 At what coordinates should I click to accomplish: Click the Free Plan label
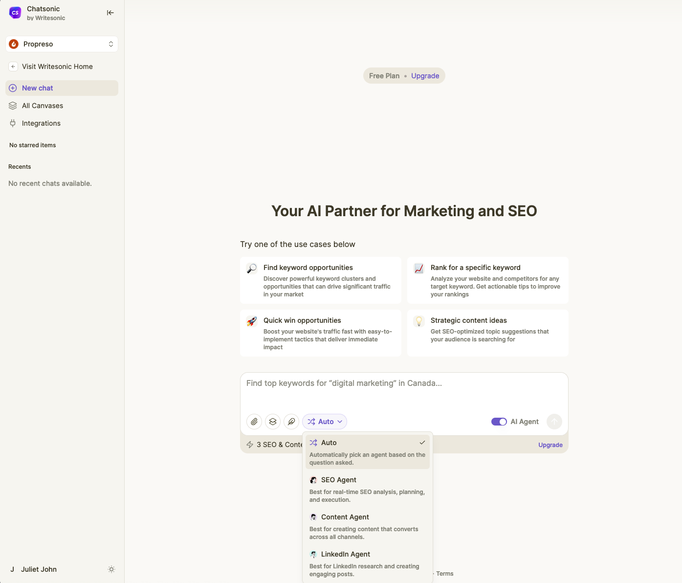point(384,76)
